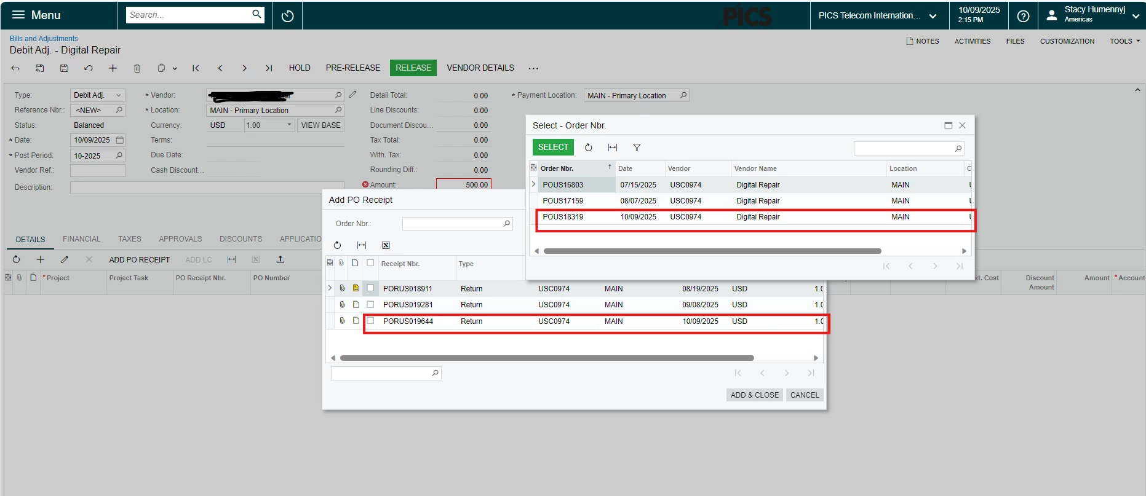Open the PICS Telecom company selector

(878, 16)
